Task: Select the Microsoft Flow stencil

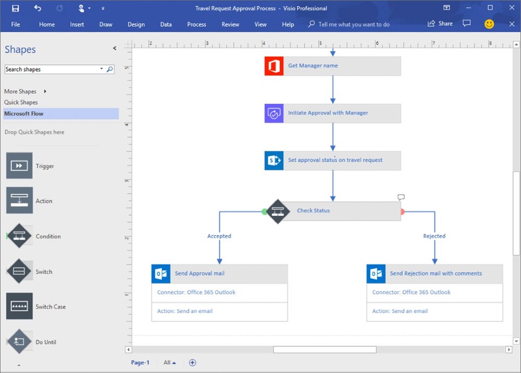Action: pos(61,113)
